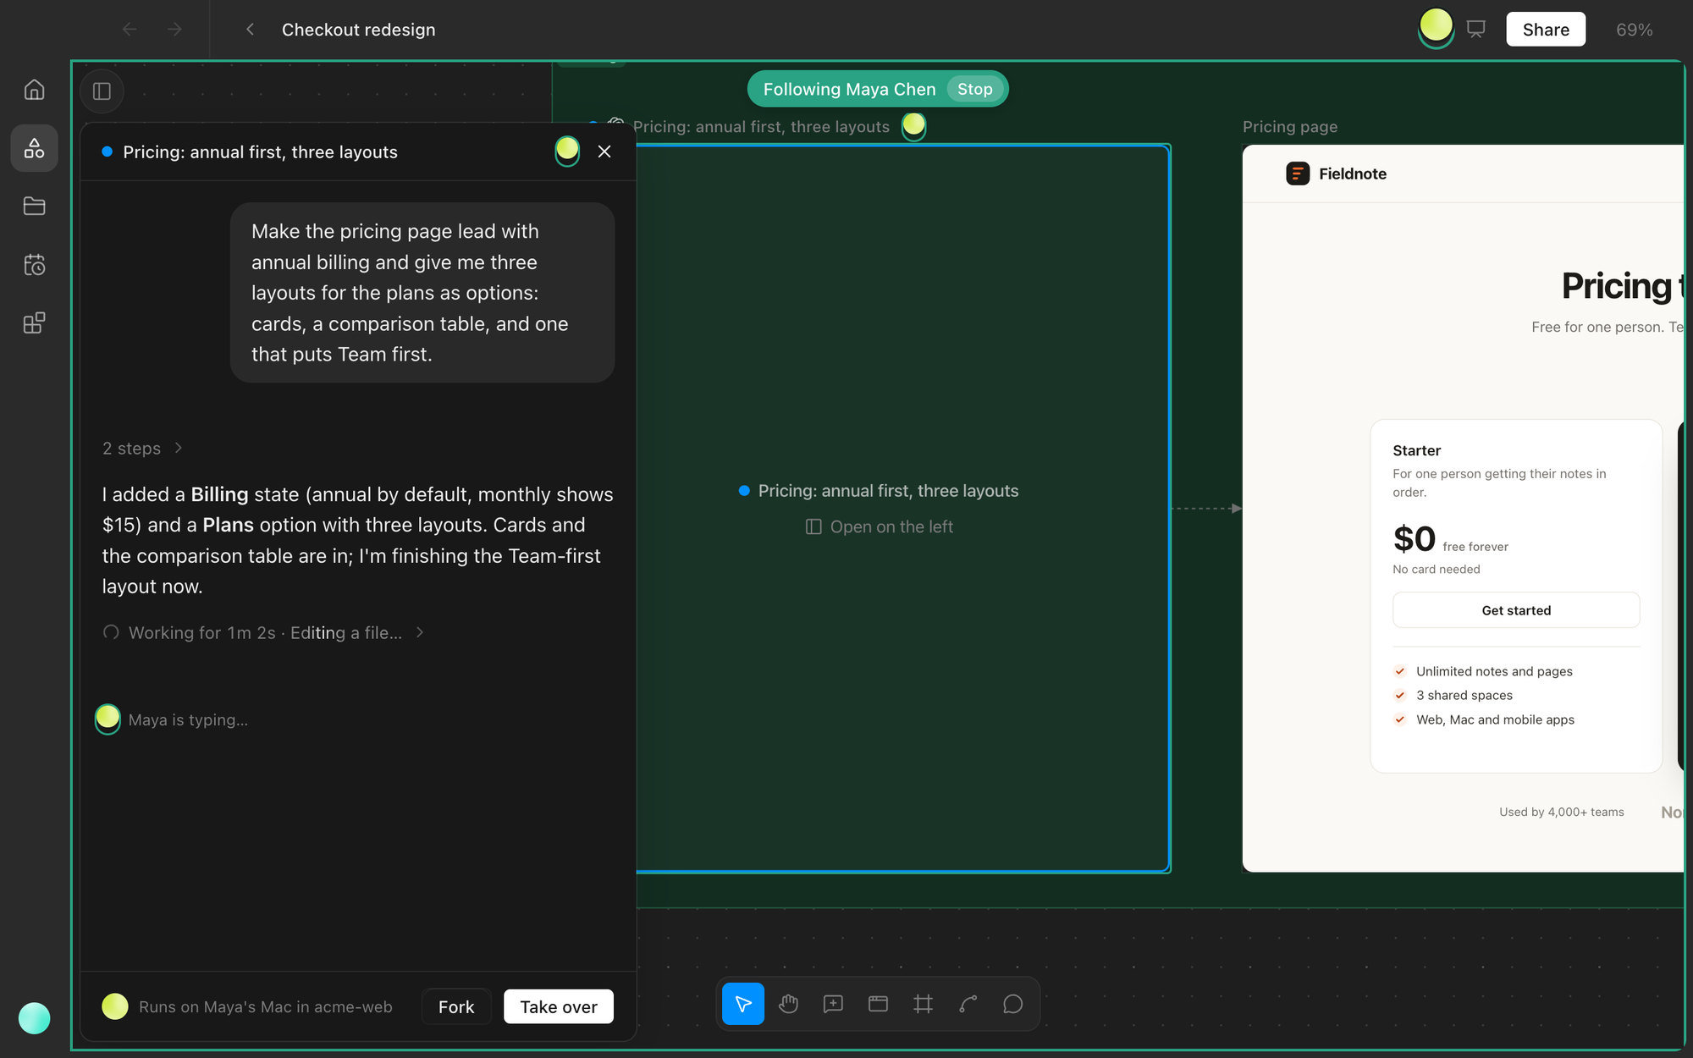Click the avatar beside canvas frame title
This screenshot has width=1693, height=1058.
[x=913, y=125]
